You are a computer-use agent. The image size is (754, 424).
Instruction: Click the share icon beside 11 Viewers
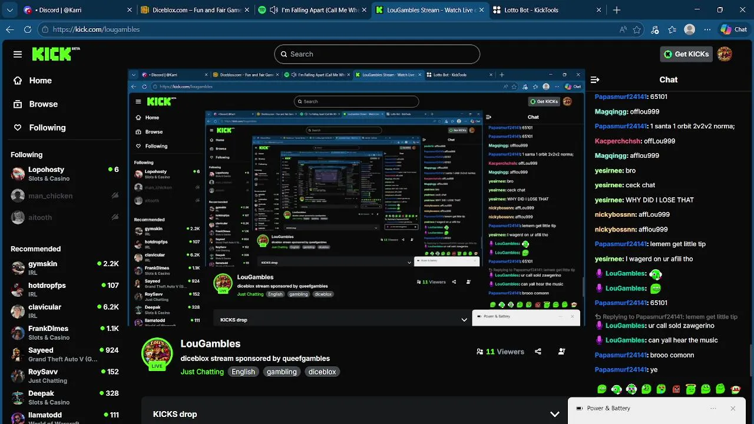(538, 352)
